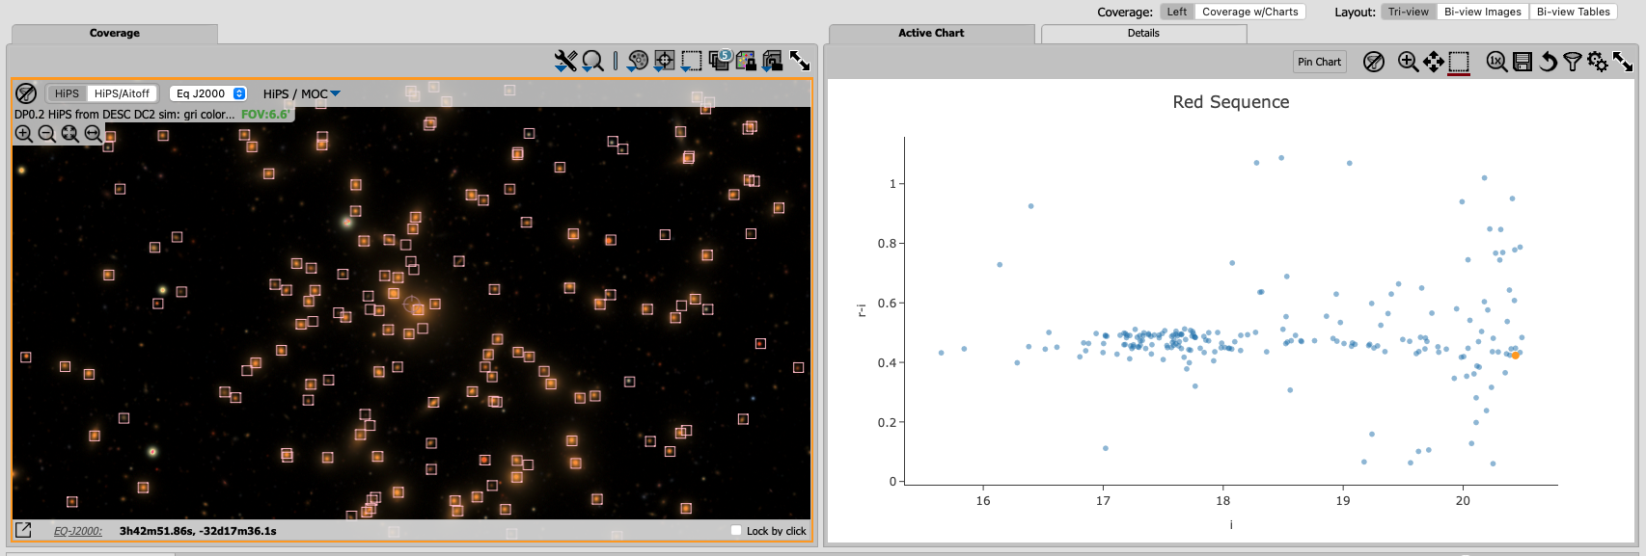This screenshot has height=556, width=1646.
Task: Clear filters in the Coverage image
Action: click(26, 93)
